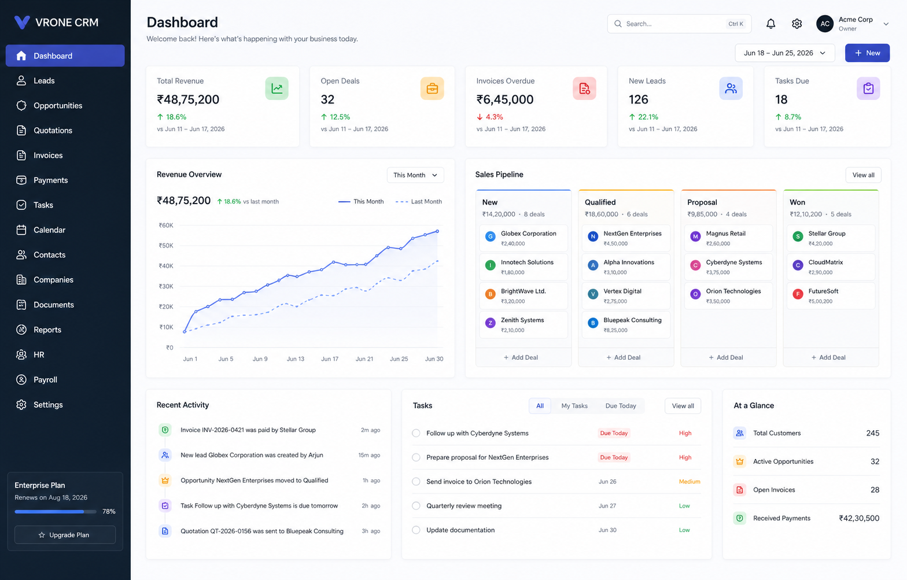Image resolution: width=907 pixels, height=580 pixels.
Task: Click the Total Customers glance icon
Action: click(739, 433)
